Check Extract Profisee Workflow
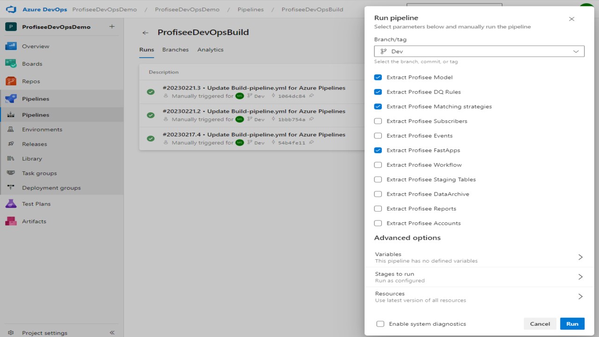The width and height of the screenshot is (599, 337). pyautogui.click(x=378, y=165)
